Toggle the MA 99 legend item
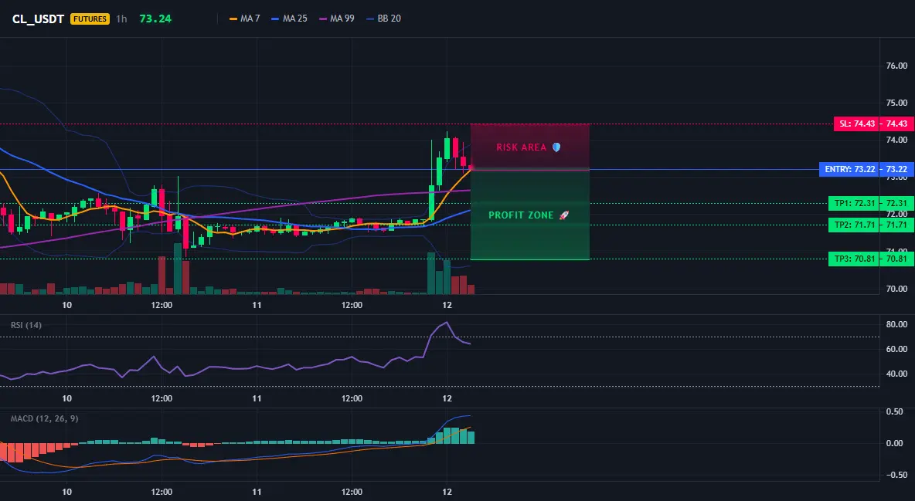 point(337,19)
